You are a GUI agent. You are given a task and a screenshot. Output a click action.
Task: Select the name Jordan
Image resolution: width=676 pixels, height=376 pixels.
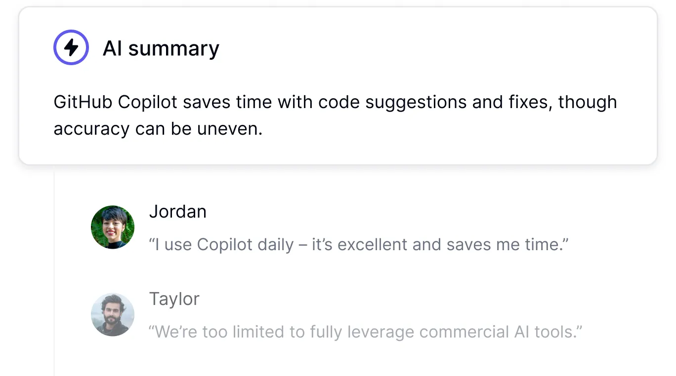click(178, 212)
